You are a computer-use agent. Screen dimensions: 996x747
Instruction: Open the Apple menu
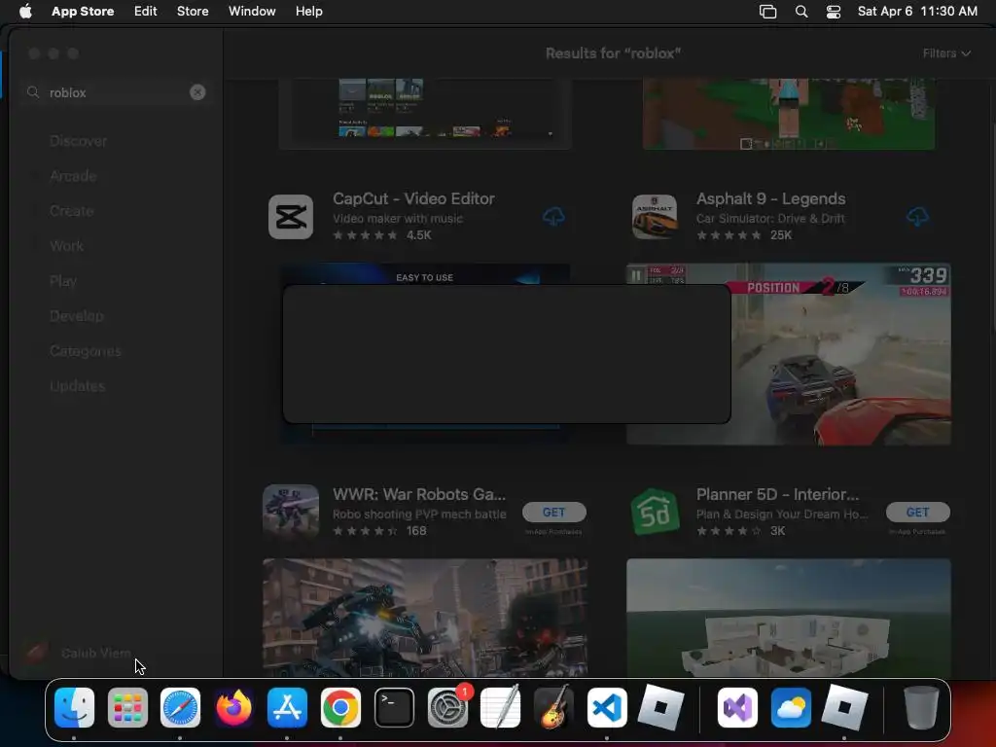(25, 12)
